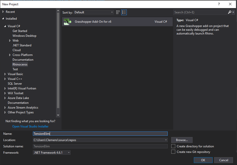Check Create new Git repository

click(173, 152)
